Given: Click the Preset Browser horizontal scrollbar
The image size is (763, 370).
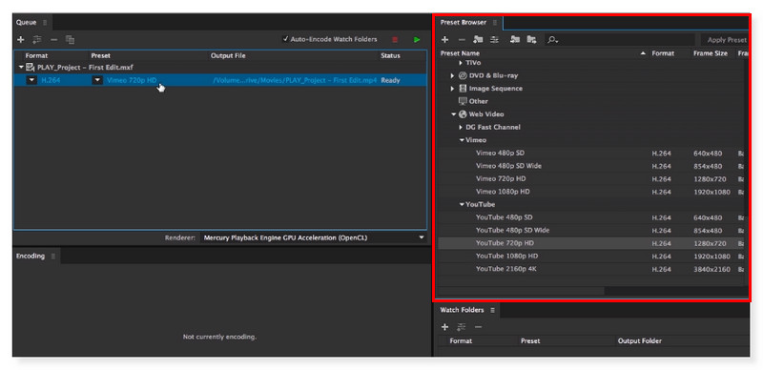Looking at the screenshot, I should pyautogui.click(x=521, y=291).
